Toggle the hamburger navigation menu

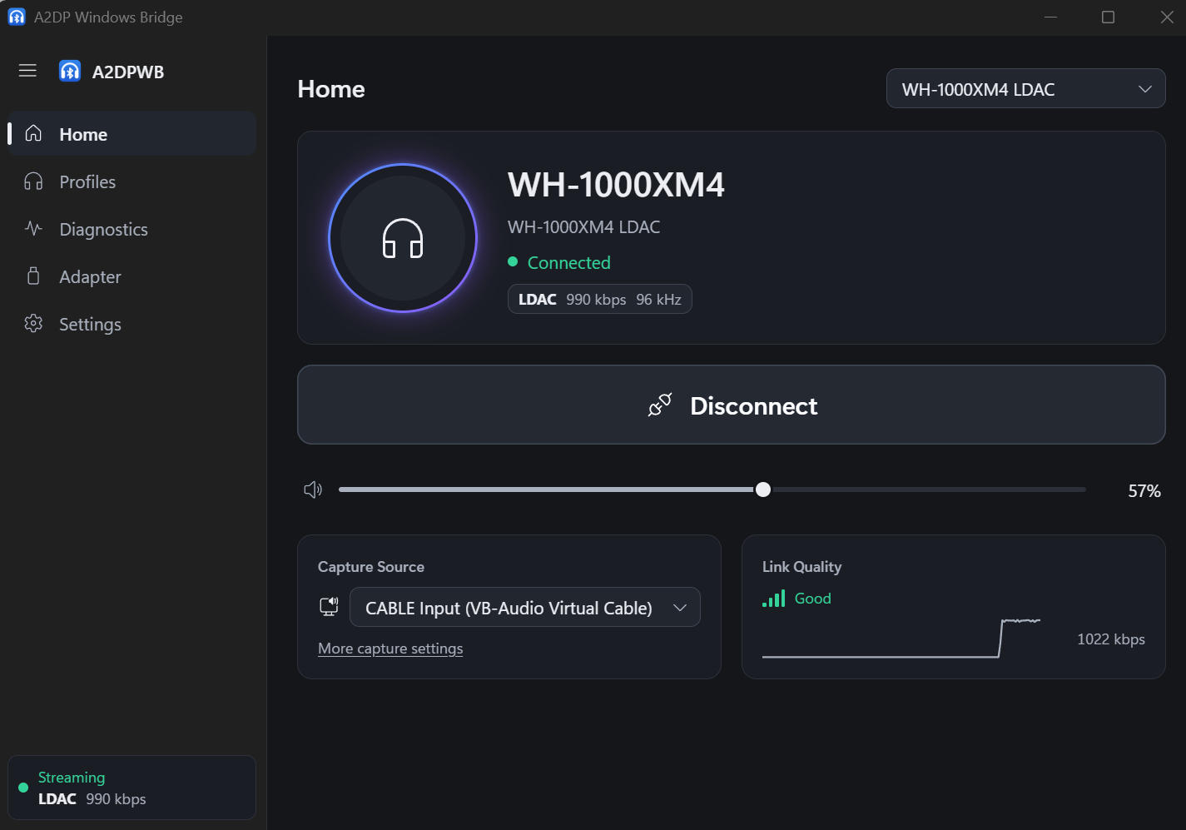point(27,71)
